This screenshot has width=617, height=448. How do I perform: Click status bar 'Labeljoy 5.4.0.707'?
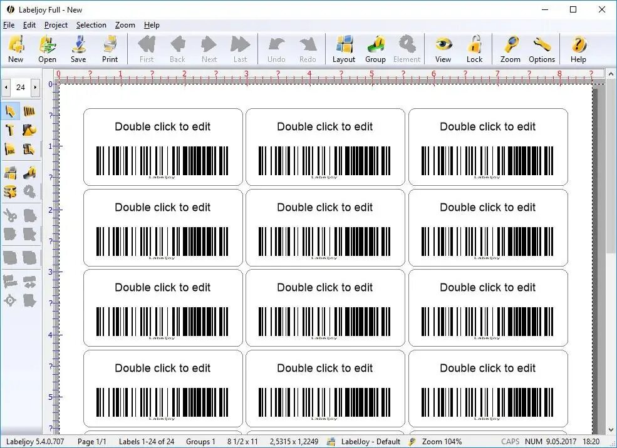(x=35, y=441)
